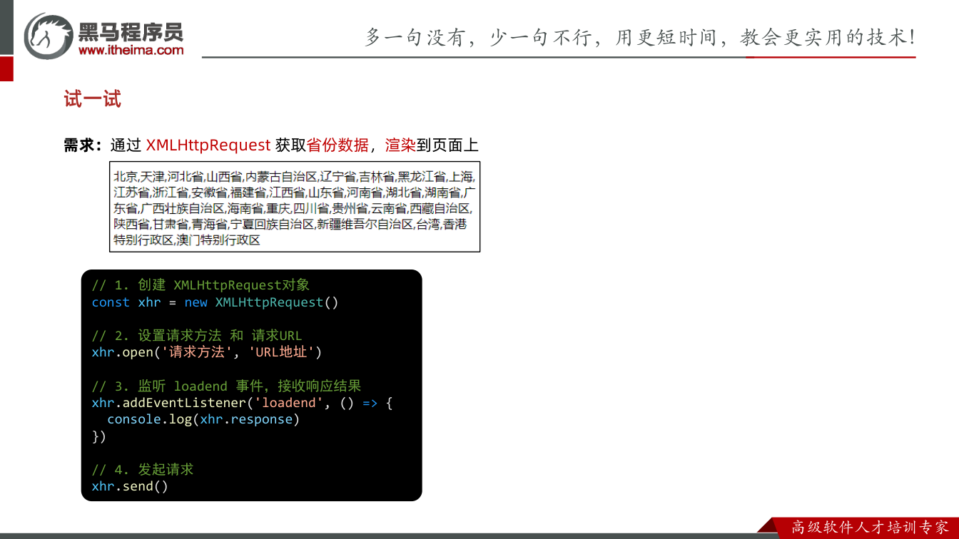This screenshot has height=539, width=959.
Task: Click the red heading 试一试
Action: click(x=93, y=99)
